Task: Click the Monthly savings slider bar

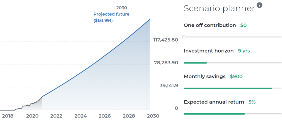Action: pos(232,88)
